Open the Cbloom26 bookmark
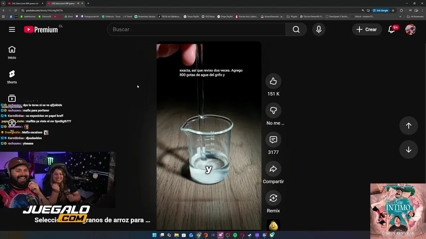This screenshot has height=239, width=426. pos(45,17)
